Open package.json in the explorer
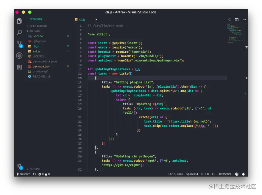The image size is (262, 195). 41,66
